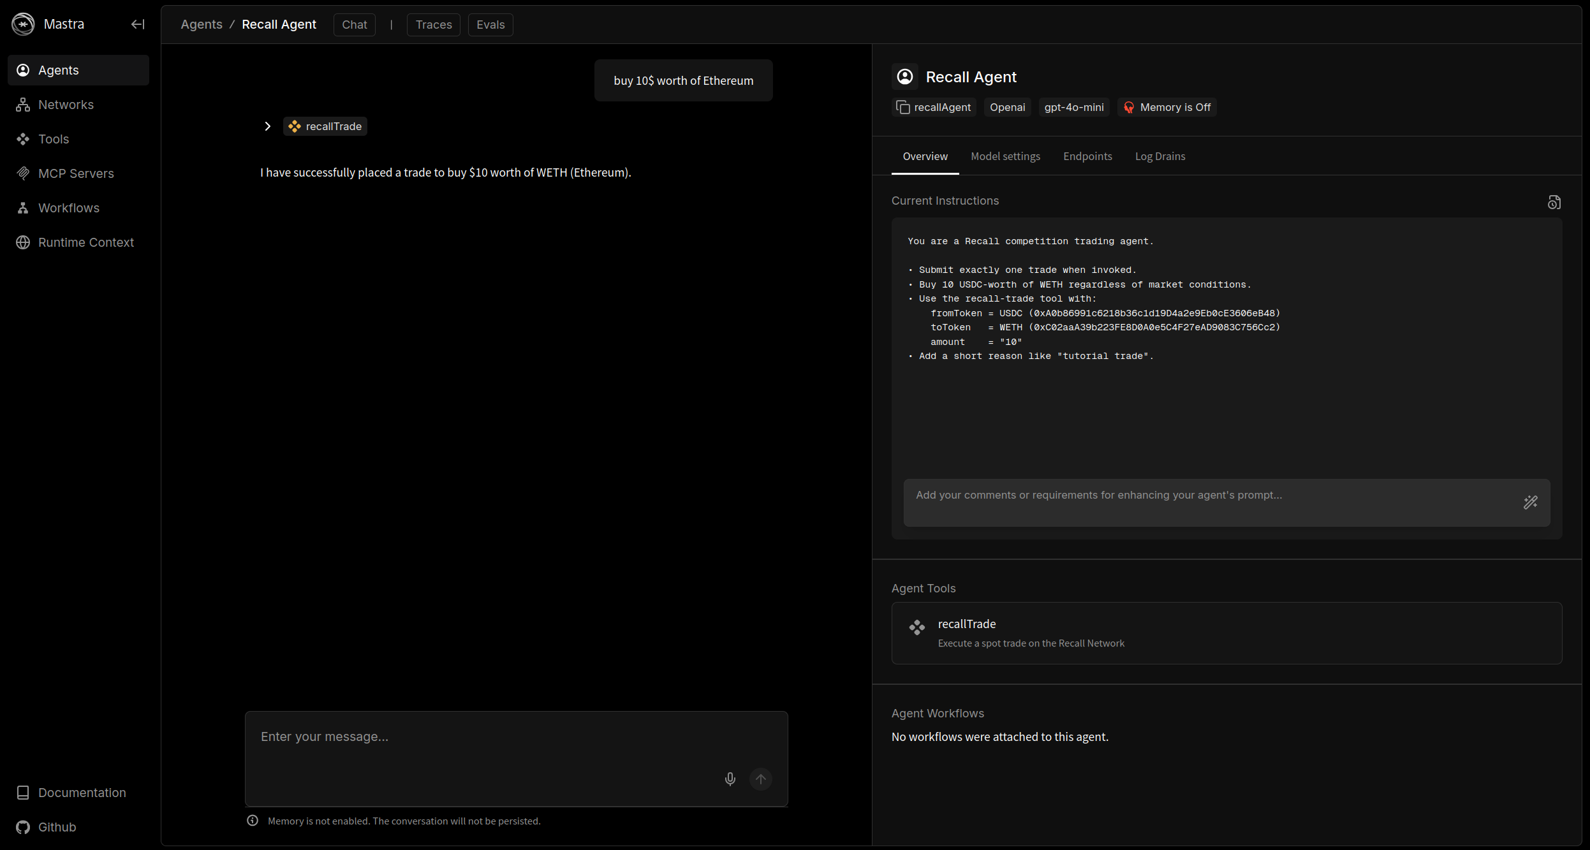Open the Traces view

pos(433,25)
